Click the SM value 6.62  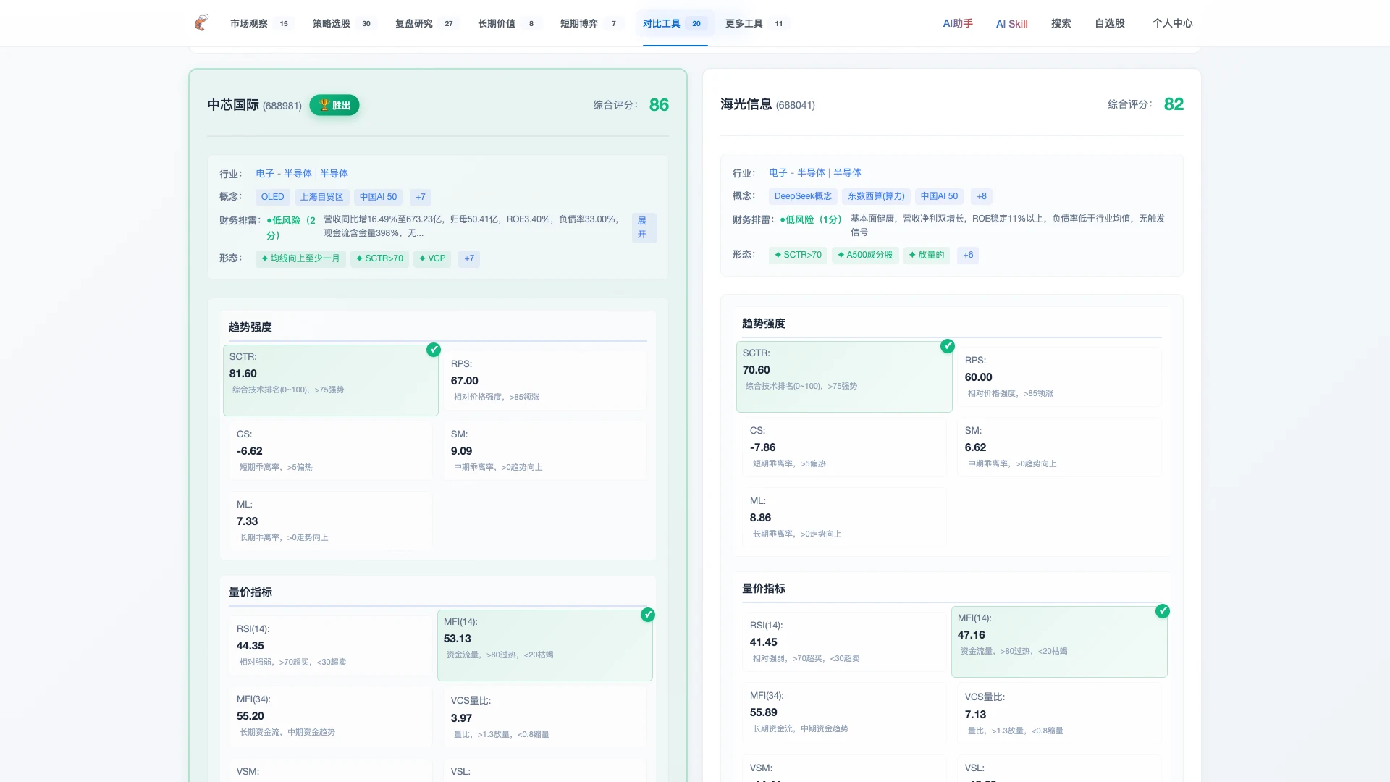976,447
